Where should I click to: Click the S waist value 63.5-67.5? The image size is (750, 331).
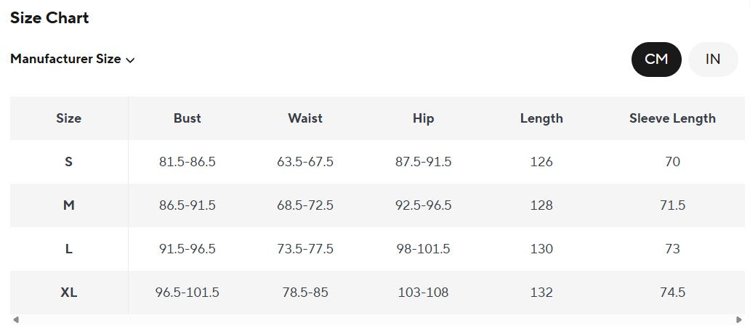(x=305, y=162)
